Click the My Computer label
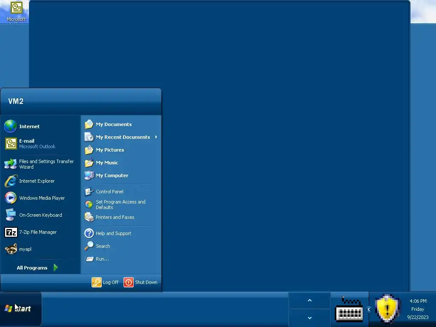The image size is (436, 327). coord(112,175)
